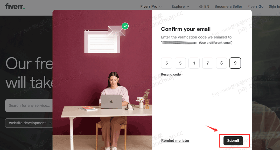The image size is (280, 150).
Task: Select Use a different email link
Action: (x=216, y=43)
